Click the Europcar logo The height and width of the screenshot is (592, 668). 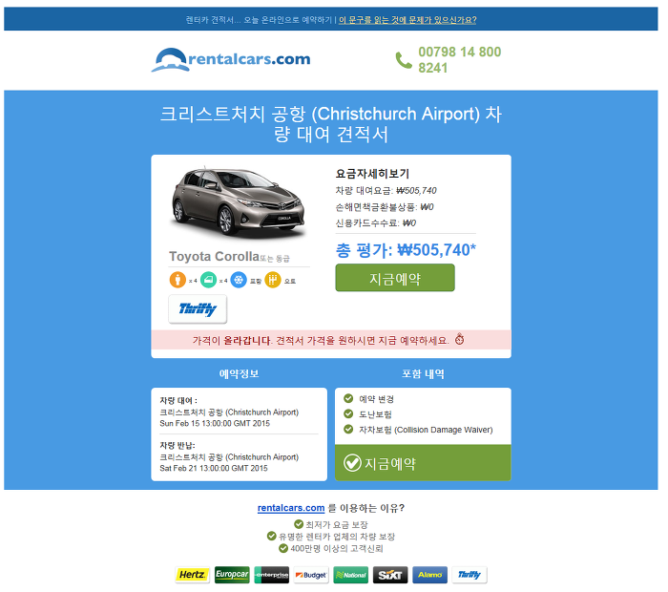232,575
